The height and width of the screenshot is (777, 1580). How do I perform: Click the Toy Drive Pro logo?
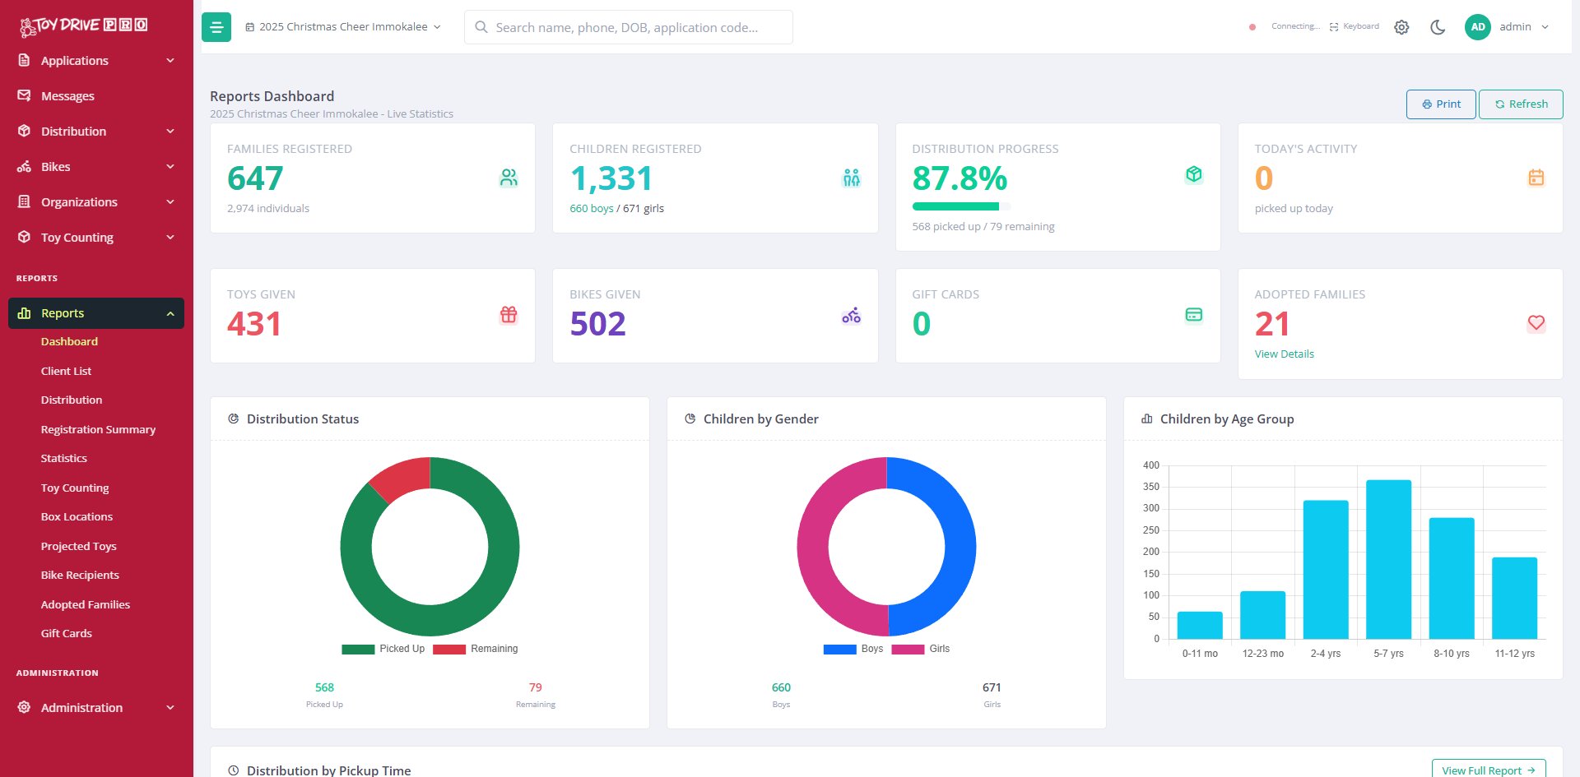pyautogui.click(x=83, y=26)
